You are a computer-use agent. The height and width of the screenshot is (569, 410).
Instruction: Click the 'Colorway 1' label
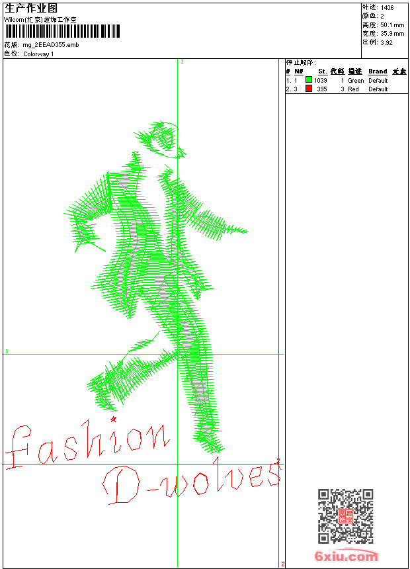tap(38, 54)
